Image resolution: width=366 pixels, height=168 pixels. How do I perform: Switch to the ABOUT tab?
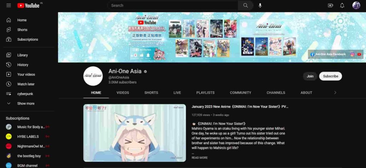306,93
